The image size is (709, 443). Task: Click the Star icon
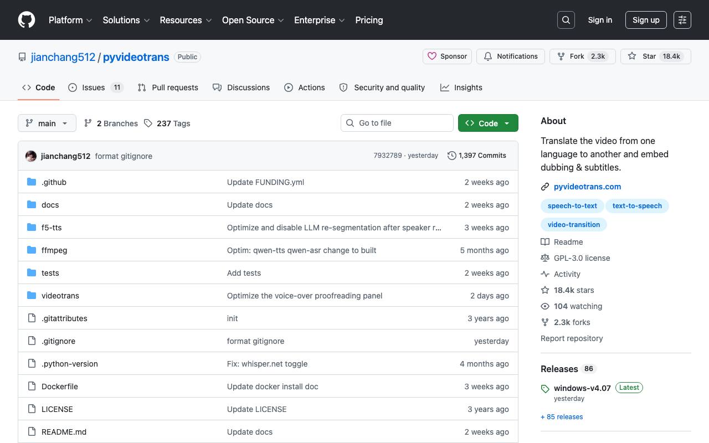pyautogui.click(x=632, y=56)
